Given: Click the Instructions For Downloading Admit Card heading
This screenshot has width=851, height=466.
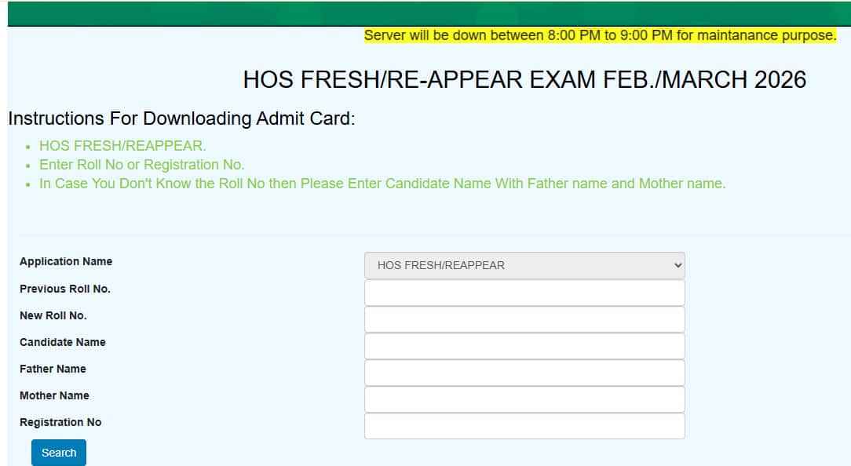Looking at the screenshot, I should tap(181, 119).
